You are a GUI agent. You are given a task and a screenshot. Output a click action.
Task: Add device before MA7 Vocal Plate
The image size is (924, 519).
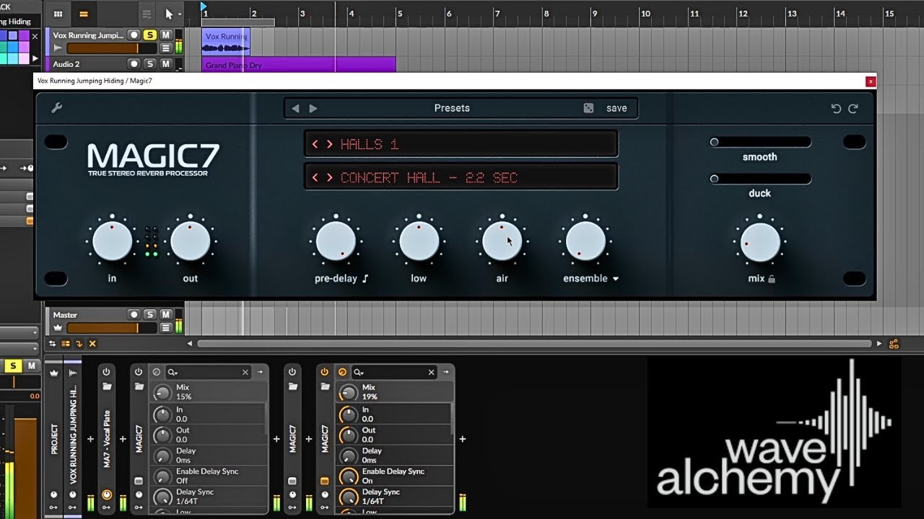coord(90,439)
